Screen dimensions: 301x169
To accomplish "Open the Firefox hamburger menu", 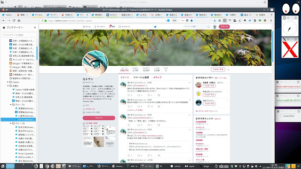I will (271, 21).
